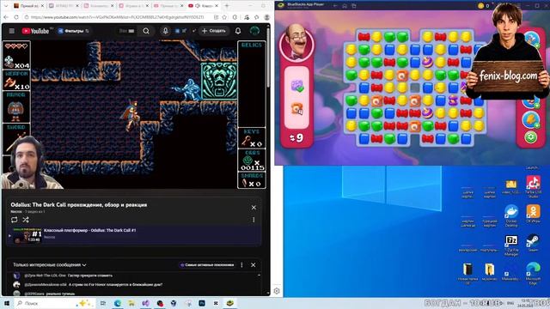Toggle the purple piece booster in game sidebar
Image resolution: width=550 pixels, height=309 pixels.
tap(297, 86)
